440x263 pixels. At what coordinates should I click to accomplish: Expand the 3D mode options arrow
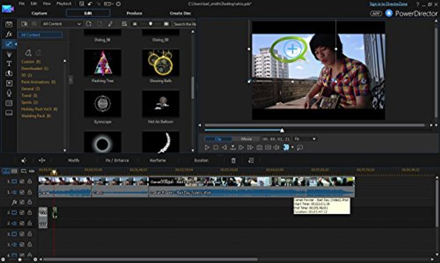point(293,147)
